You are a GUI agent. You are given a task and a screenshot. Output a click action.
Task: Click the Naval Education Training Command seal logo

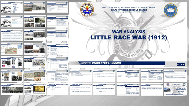tap(87, 10)
